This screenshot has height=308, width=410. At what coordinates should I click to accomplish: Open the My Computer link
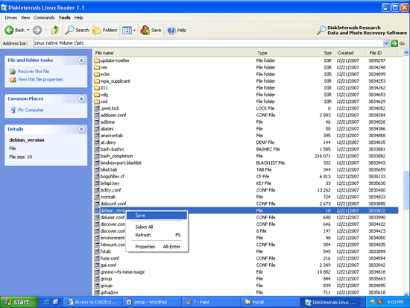[x=31, y=110]
